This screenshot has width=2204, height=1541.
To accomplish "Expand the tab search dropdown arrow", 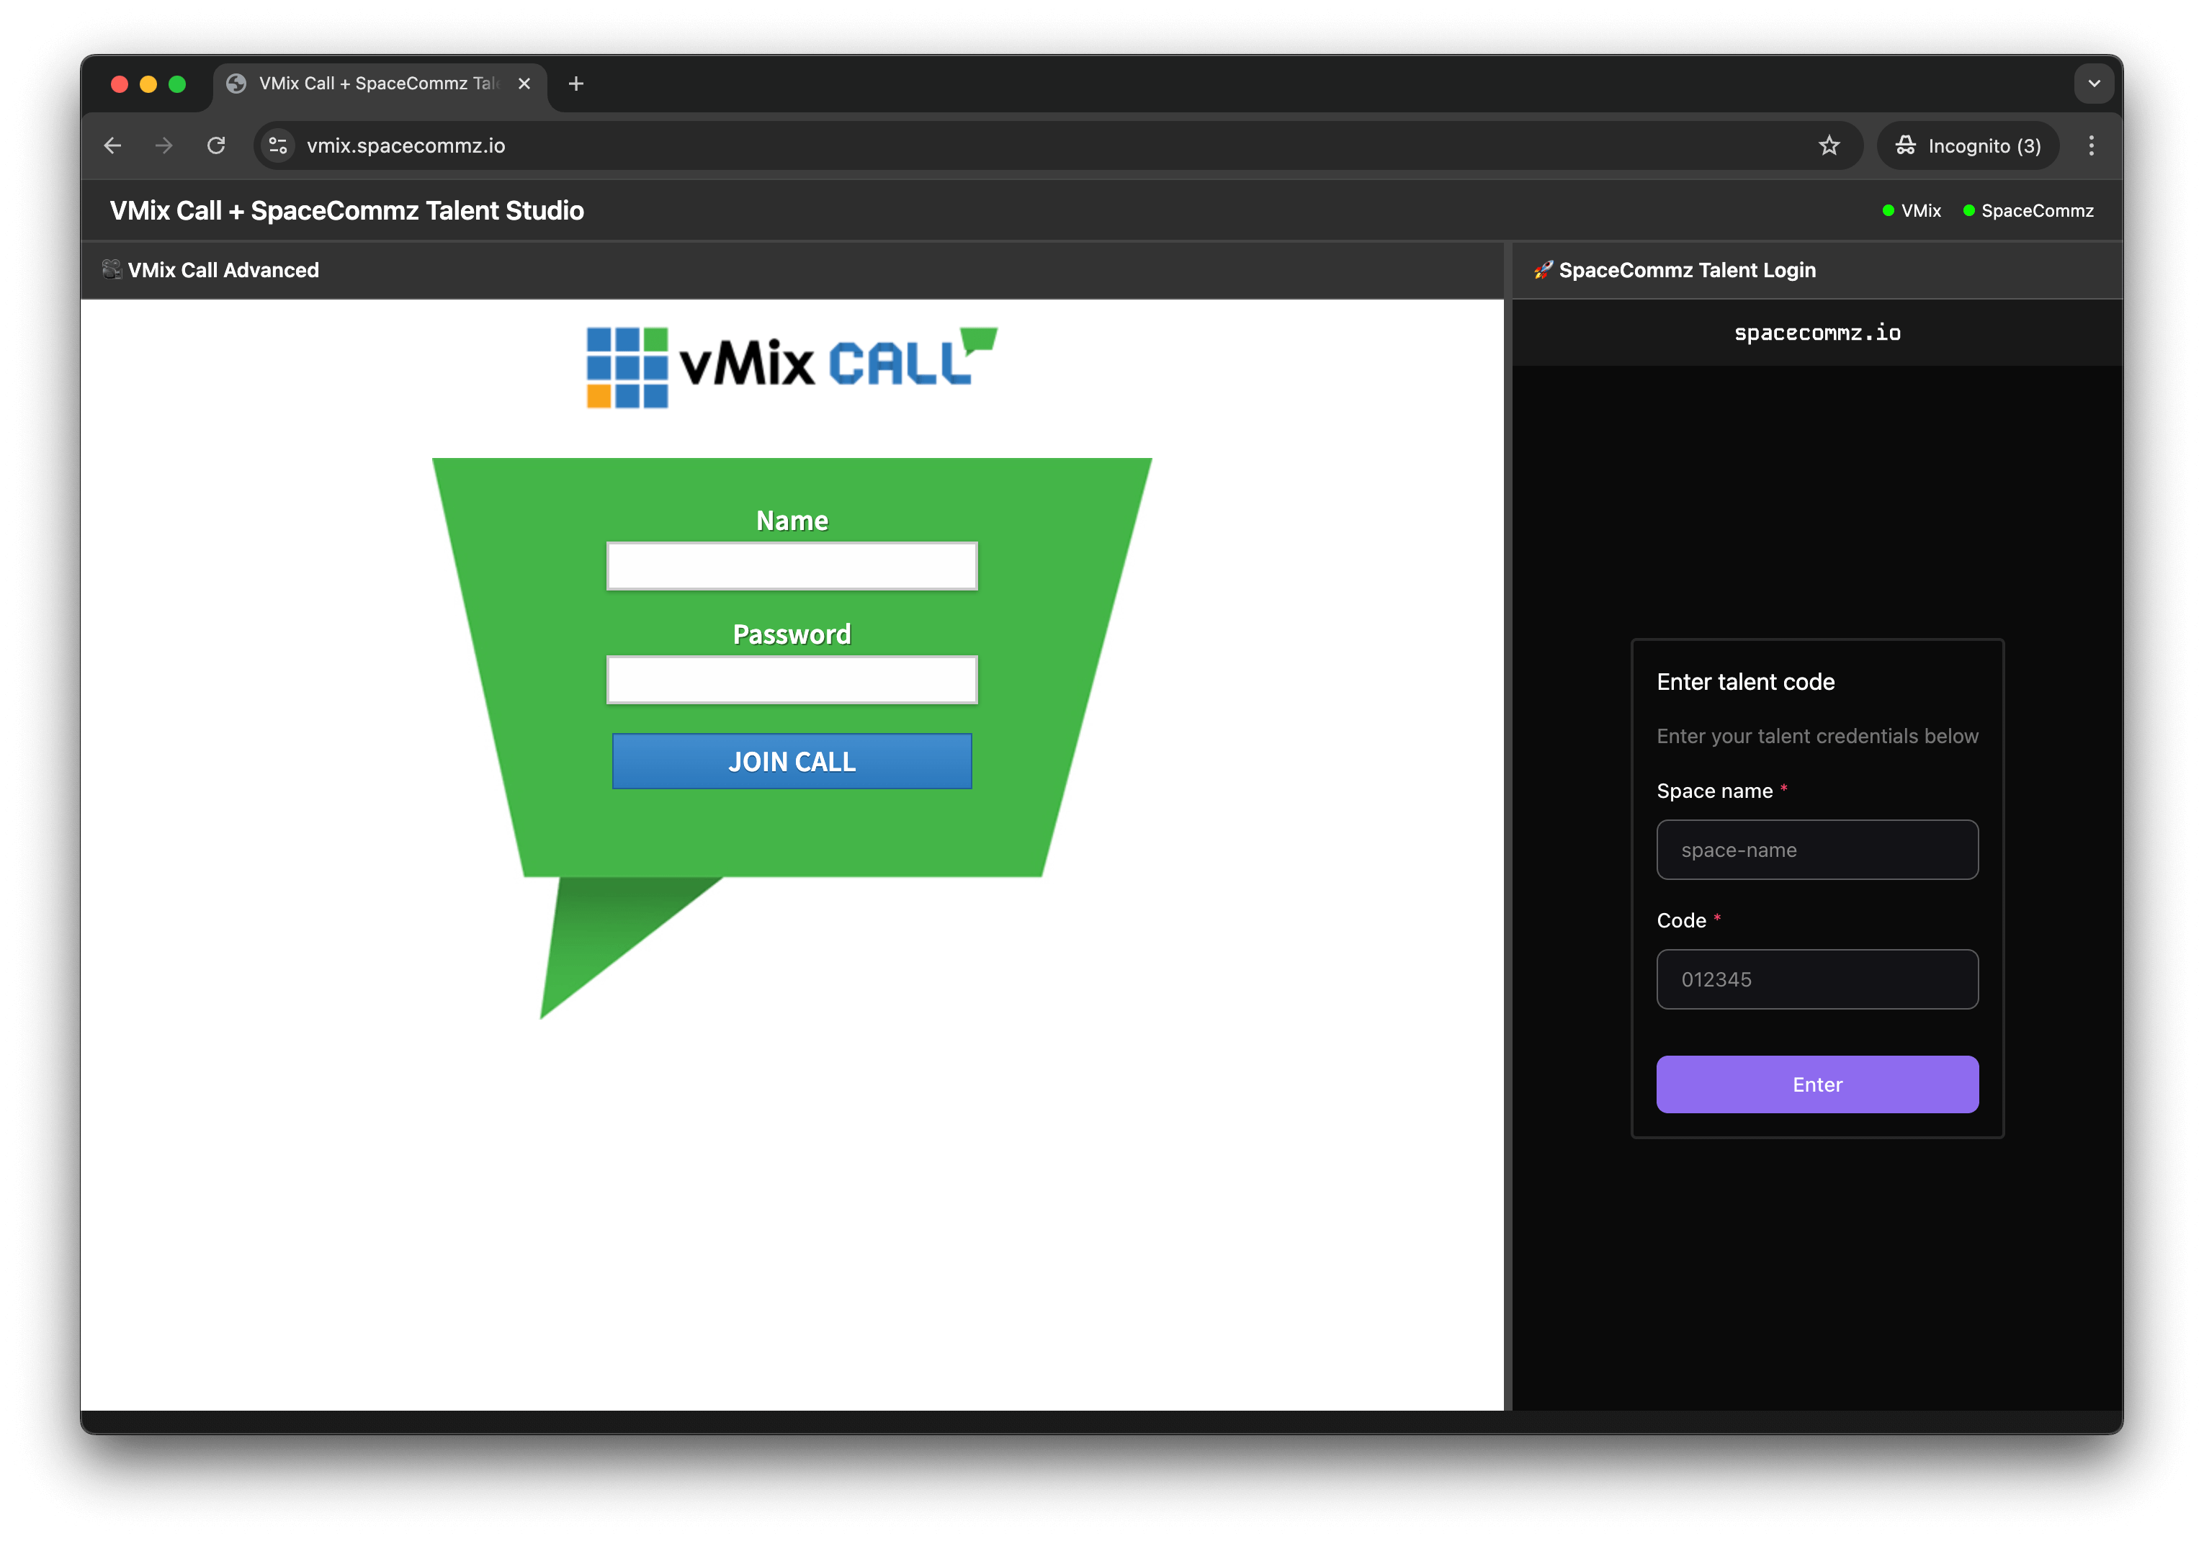I will (2094, 84).
